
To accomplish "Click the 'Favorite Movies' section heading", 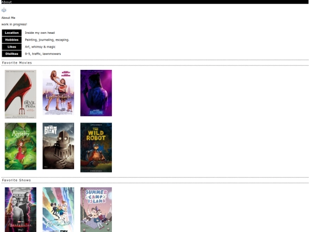I will tap(17, 63).
